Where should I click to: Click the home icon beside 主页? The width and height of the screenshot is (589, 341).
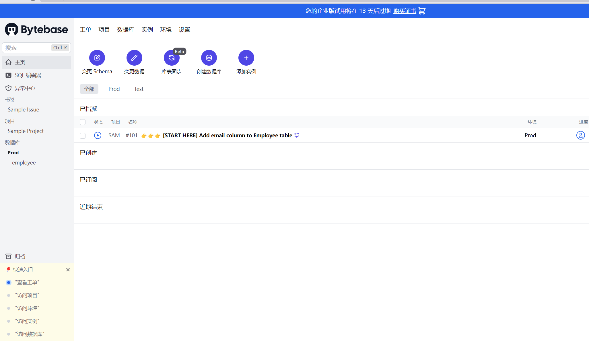click(x=9, y=62)
